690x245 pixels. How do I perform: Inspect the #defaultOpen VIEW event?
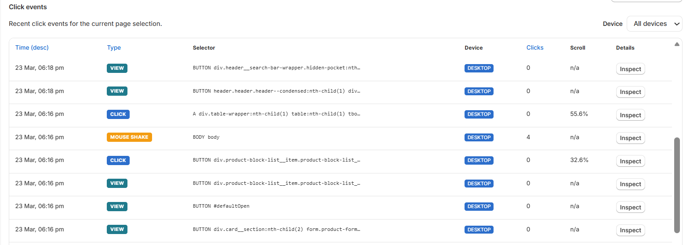click(630, 207)
